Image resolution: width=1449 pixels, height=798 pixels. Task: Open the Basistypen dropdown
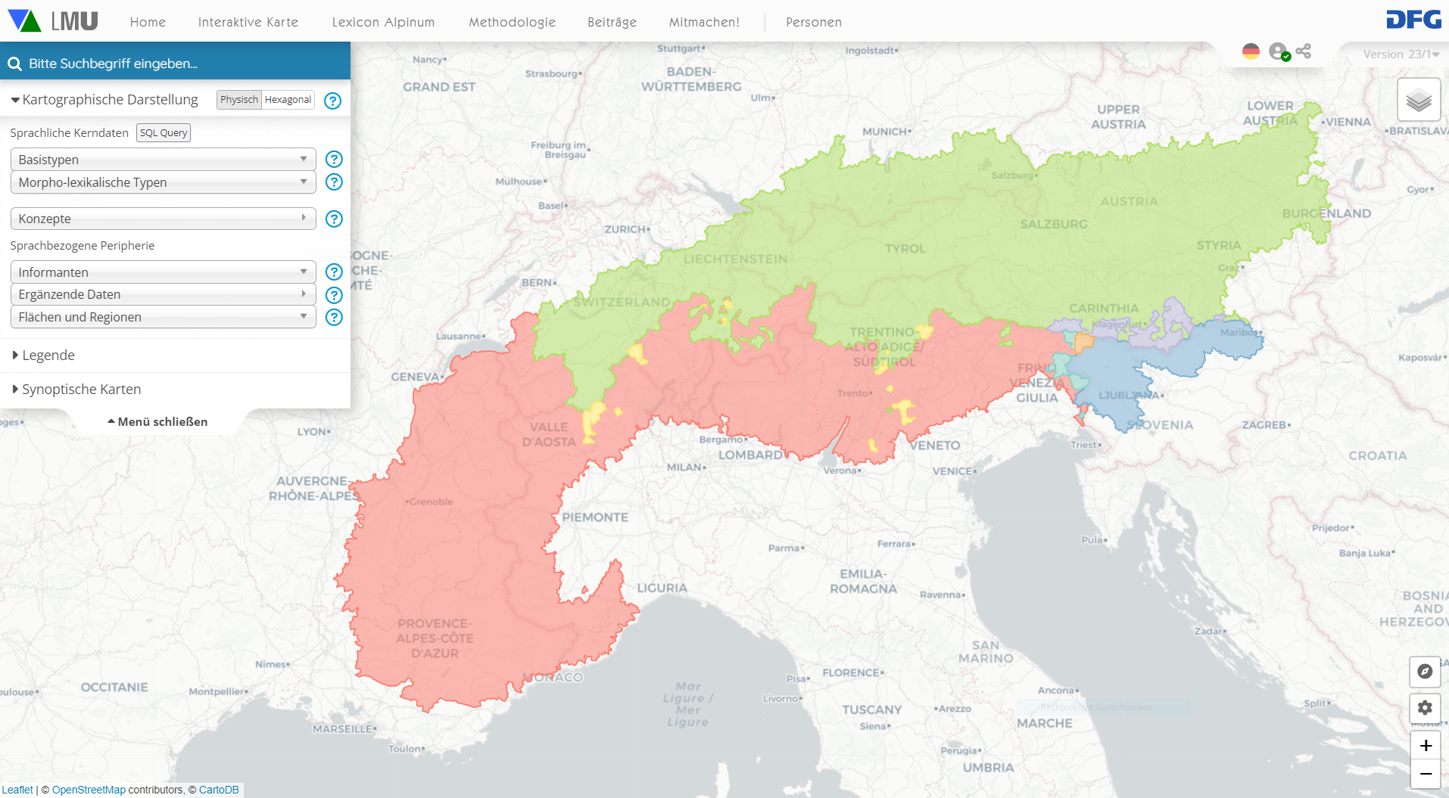click(x=163, y=160)
